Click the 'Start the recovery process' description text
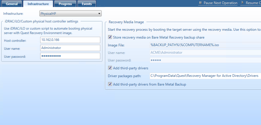 tap(184, 30)
